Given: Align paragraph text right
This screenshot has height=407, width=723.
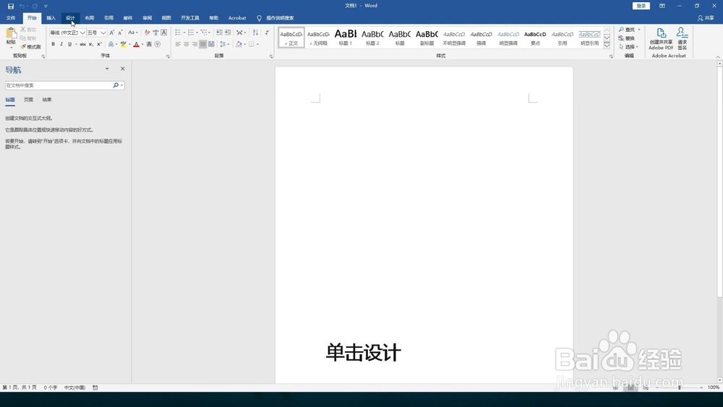Looking at the screenshot, I should click(194, 44).
